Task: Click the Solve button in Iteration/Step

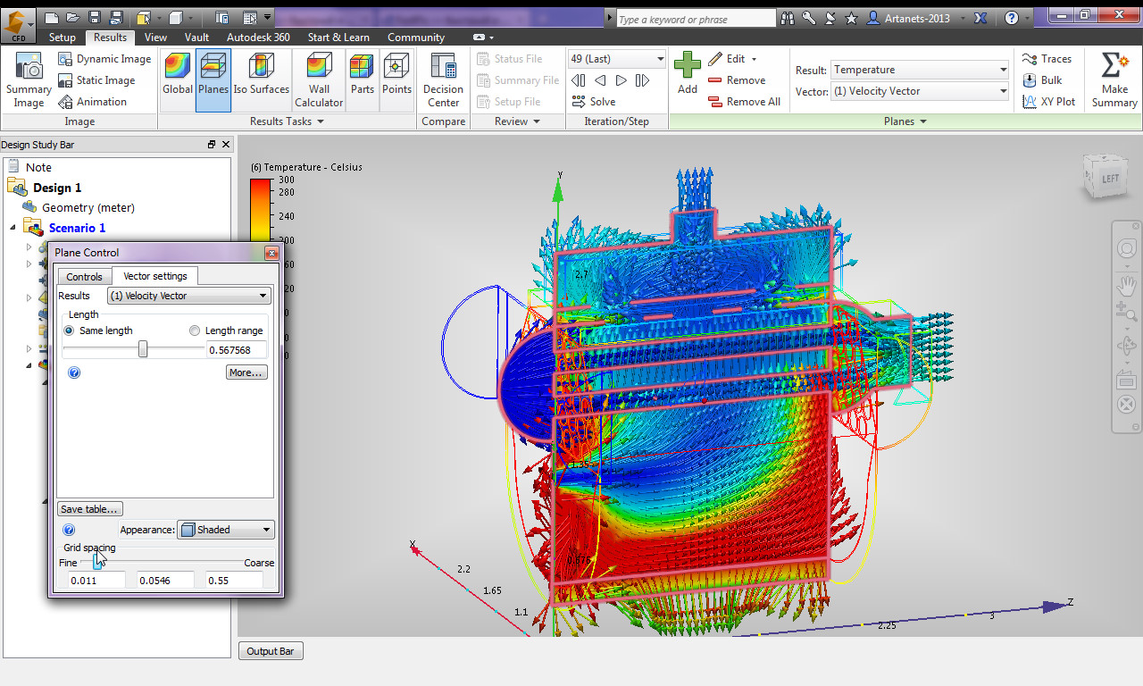Action: click(593, 102)
